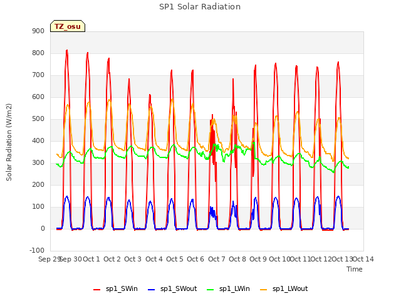401x301 pixels.
Task: Click the red sp1_SWin legend swatch
Action: point(97,290)
